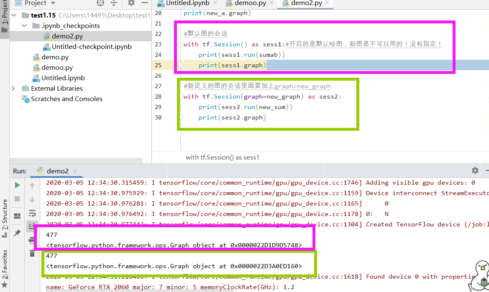Image resolution: width=489 pixels, height=292 pixels.
Task: Click the Stop process square icon
Action: click(x=17, y=199)
